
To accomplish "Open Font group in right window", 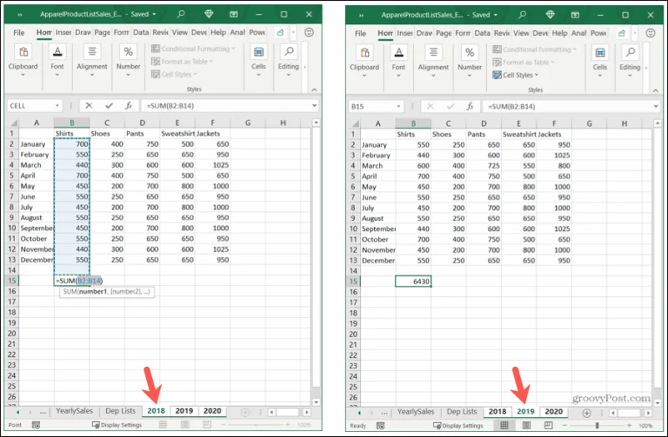I will 399,62.
